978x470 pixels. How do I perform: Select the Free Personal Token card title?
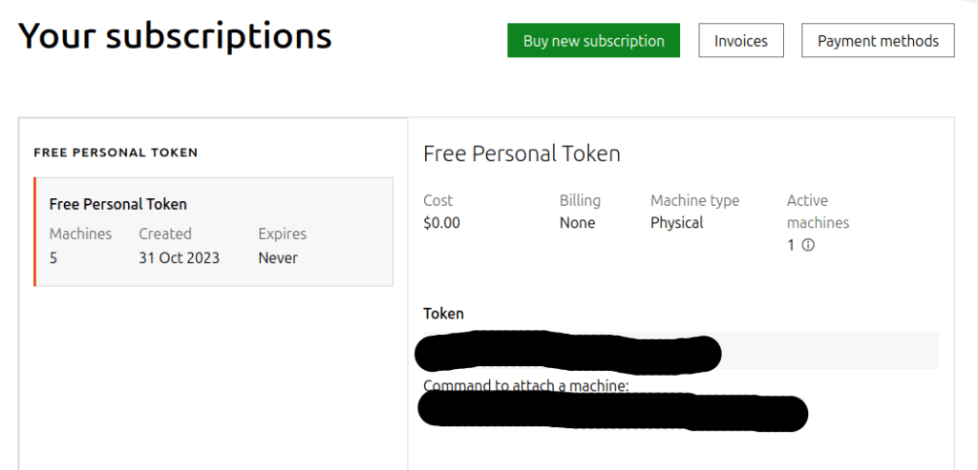117,204
